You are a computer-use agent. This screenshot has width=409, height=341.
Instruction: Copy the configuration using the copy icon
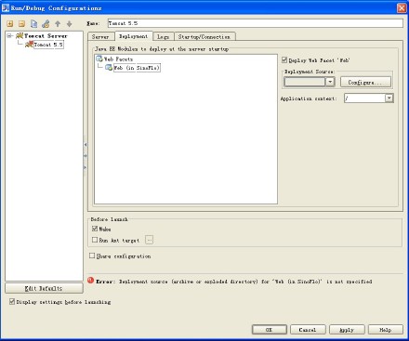click(x=33, y=24)
